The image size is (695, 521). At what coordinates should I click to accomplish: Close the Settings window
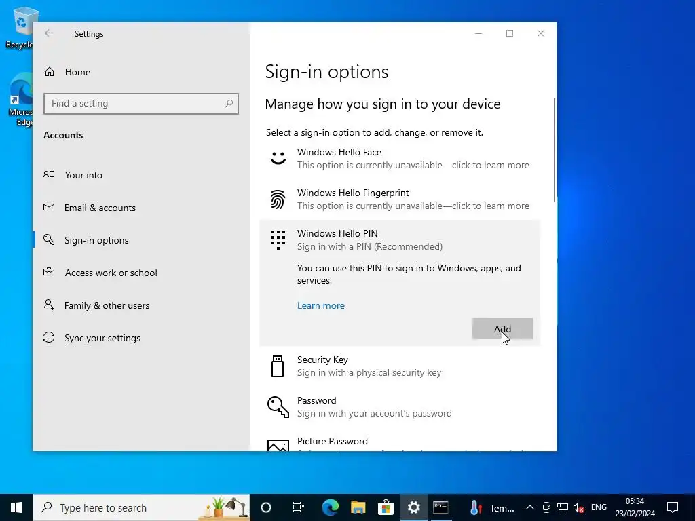(541, 33)
